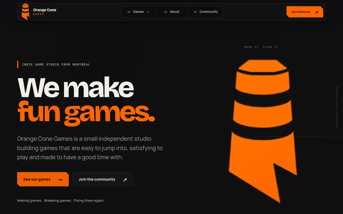
Task: Click the arrow icon on Join Discord
Action: [x=316, y=12]
